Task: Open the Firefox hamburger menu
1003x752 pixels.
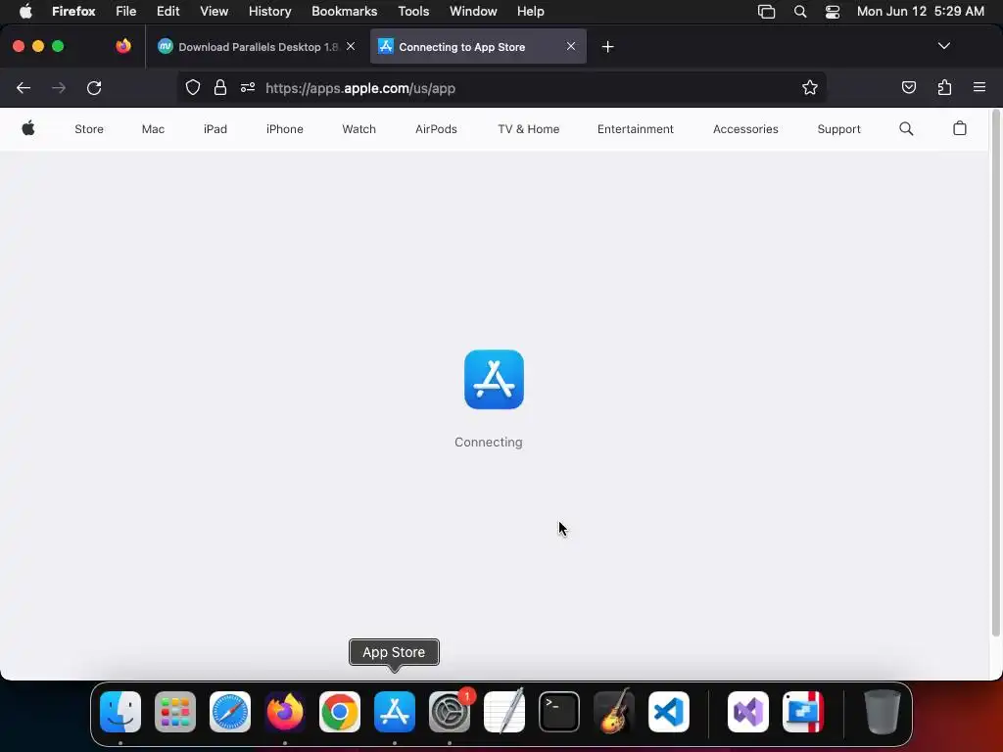Action: pos(979,87)
